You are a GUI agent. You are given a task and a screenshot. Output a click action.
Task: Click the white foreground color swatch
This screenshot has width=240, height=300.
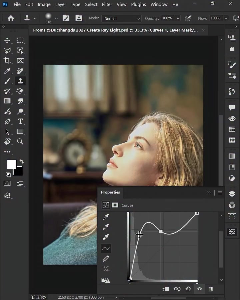click(x=11, y=164)
